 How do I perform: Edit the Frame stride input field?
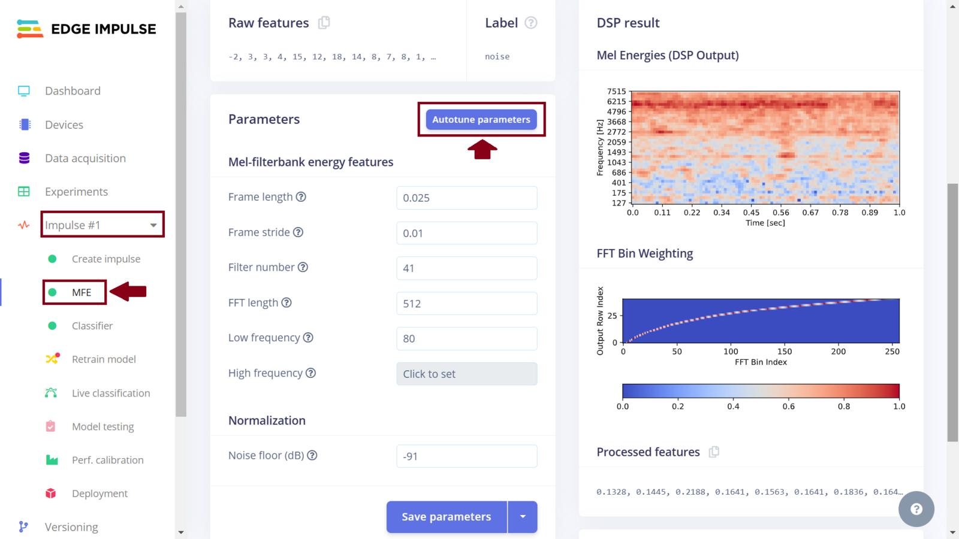(466, 233)
